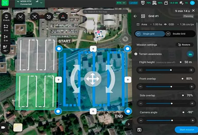Open the map layer thumbnail
The height and width of the screenshot is (135, 198).
coord(18,127)
